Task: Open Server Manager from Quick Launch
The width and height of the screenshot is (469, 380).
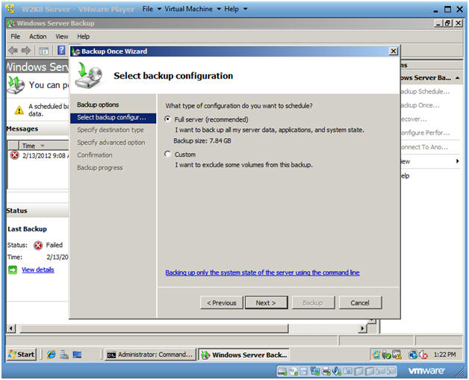Action: pos(64,355)
